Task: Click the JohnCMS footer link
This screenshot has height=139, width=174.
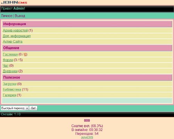Action: [87, 137]
